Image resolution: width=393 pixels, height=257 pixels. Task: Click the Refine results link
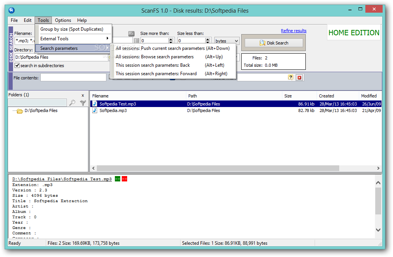294,31
